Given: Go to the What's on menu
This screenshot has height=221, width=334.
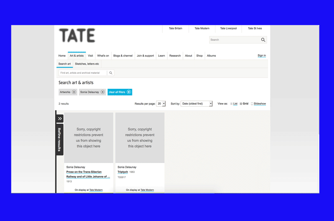Looking at the screenshot, I should [103, 56].
